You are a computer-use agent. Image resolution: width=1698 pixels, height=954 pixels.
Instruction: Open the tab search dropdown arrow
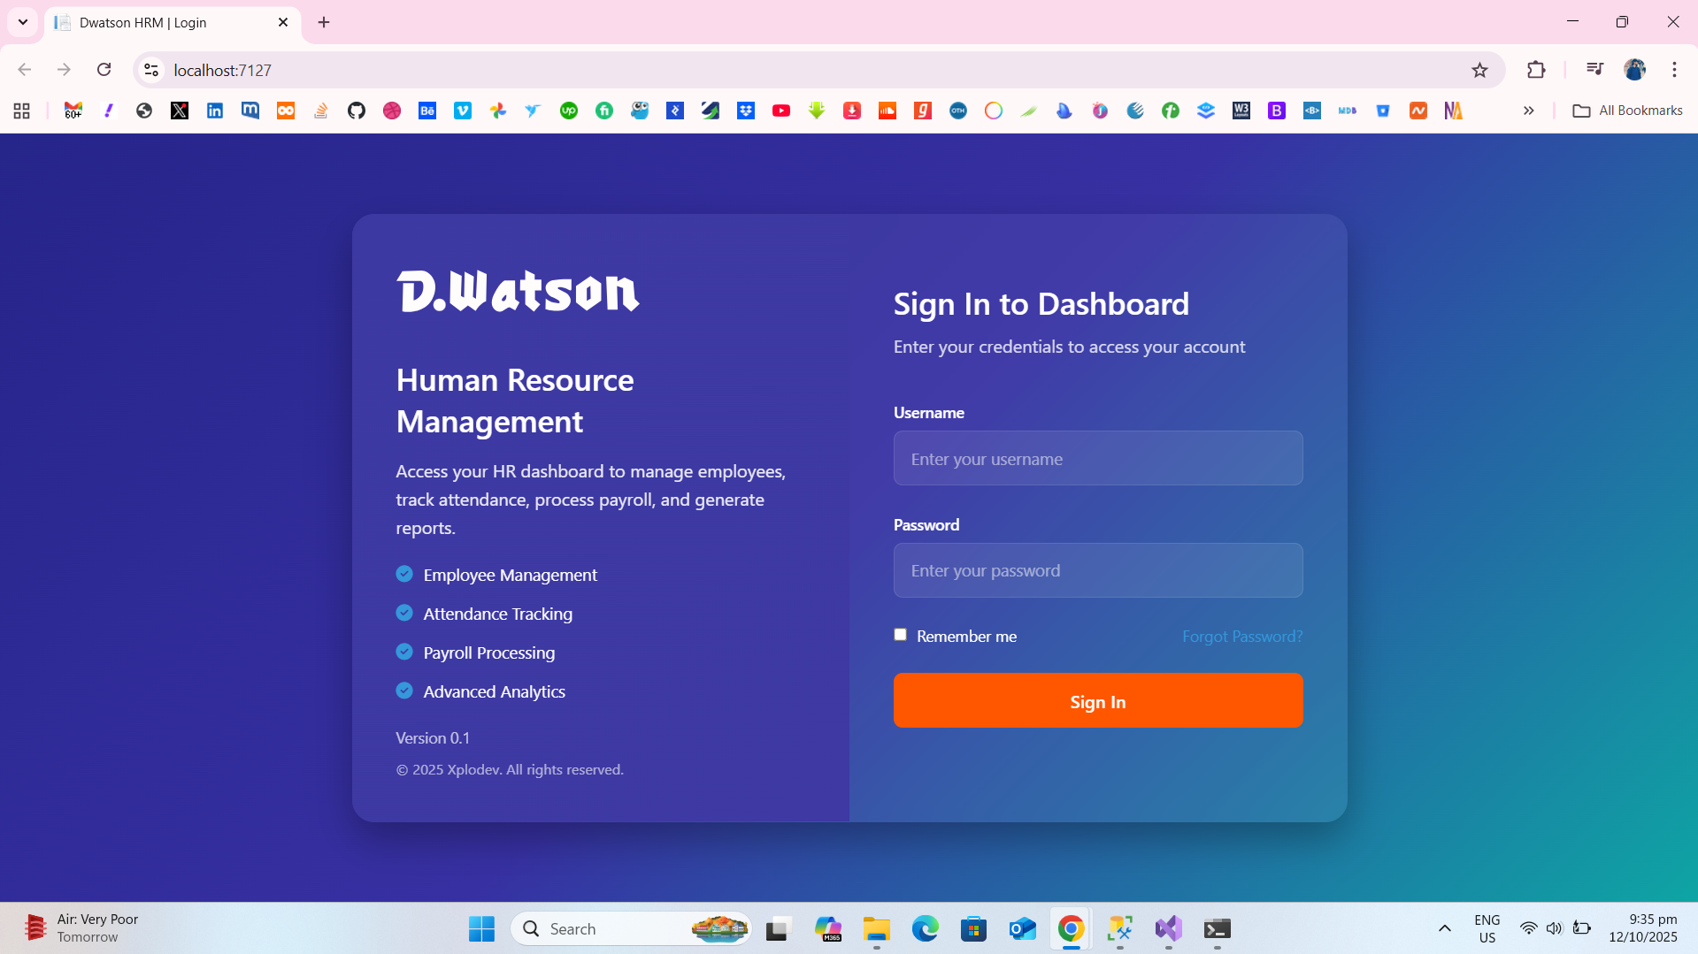[x=23, y=22]
